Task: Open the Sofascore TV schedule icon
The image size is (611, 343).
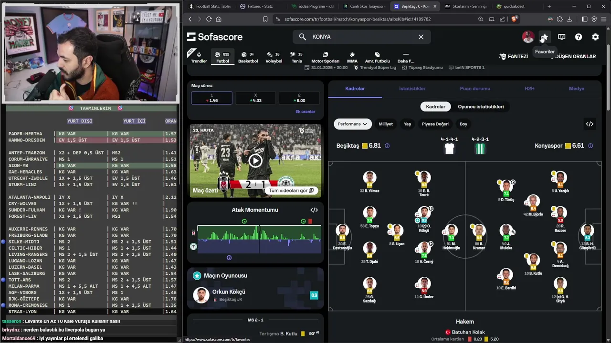Action: [x=562, y=37]
